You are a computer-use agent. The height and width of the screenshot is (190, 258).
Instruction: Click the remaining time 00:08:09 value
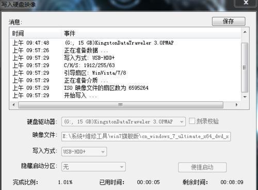(x=232, y=182)
